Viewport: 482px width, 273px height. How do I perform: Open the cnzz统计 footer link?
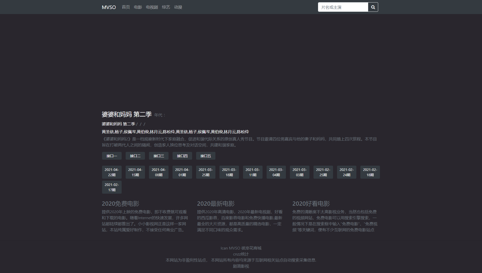[x=241, y=254]
